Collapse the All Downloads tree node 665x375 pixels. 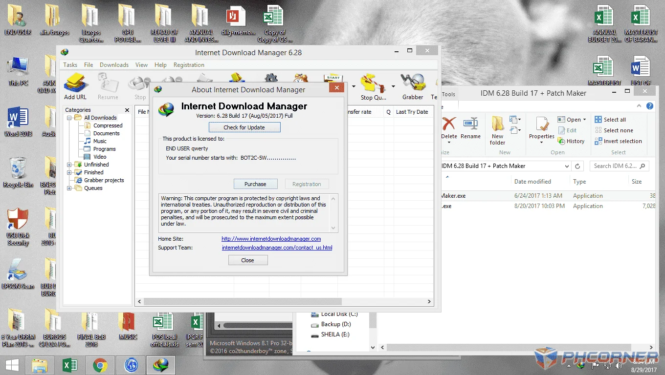point(69,118)
